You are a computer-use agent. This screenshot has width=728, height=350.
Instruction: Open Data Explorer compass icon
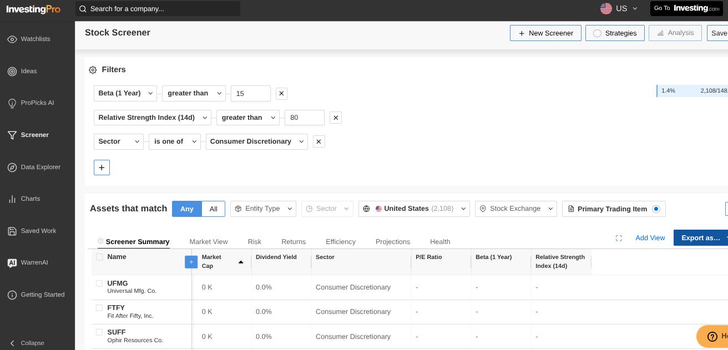tap(12, 167)
